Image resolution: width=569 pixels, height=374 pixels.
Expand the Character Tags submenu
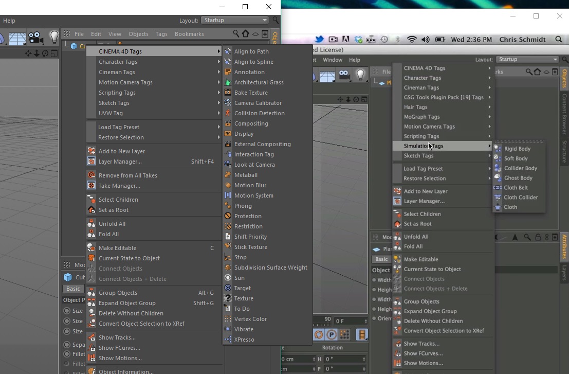(154, 62)
